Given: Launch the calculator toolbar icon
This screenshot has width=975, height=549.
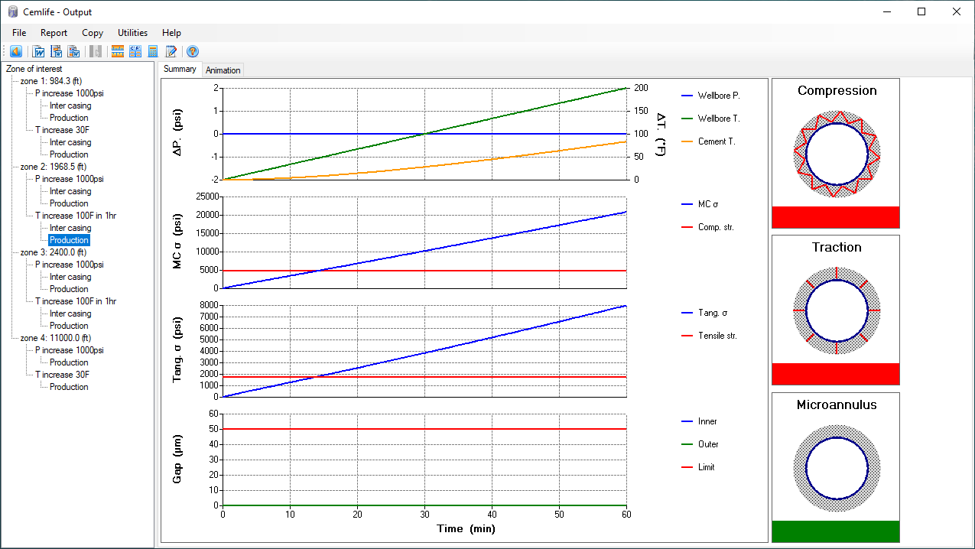Looking at the screenshot, I should pos(153,51).
